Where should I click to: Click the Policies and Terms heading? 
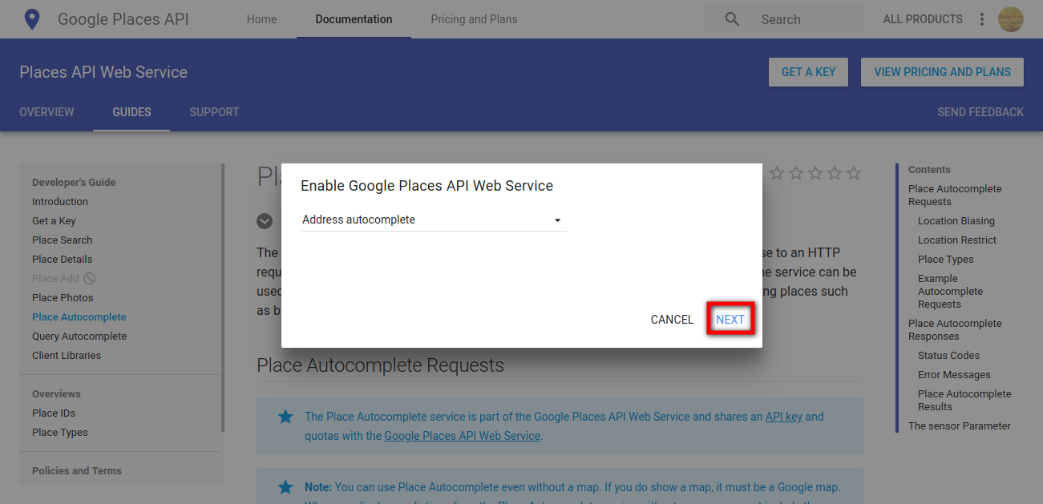(77, 471)
